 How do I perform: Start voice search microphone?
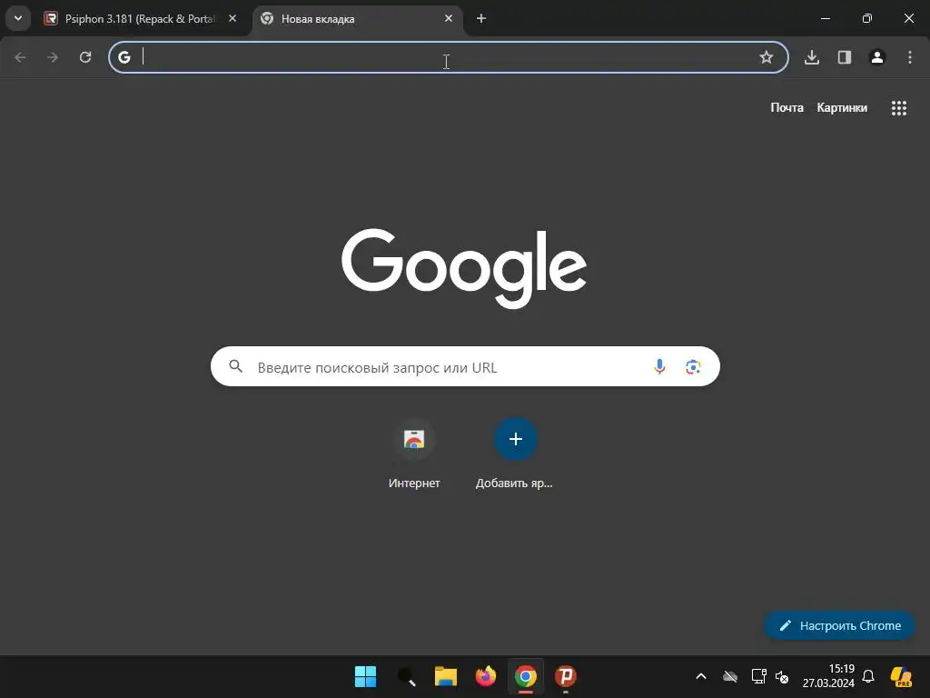[x=659, y=367]
